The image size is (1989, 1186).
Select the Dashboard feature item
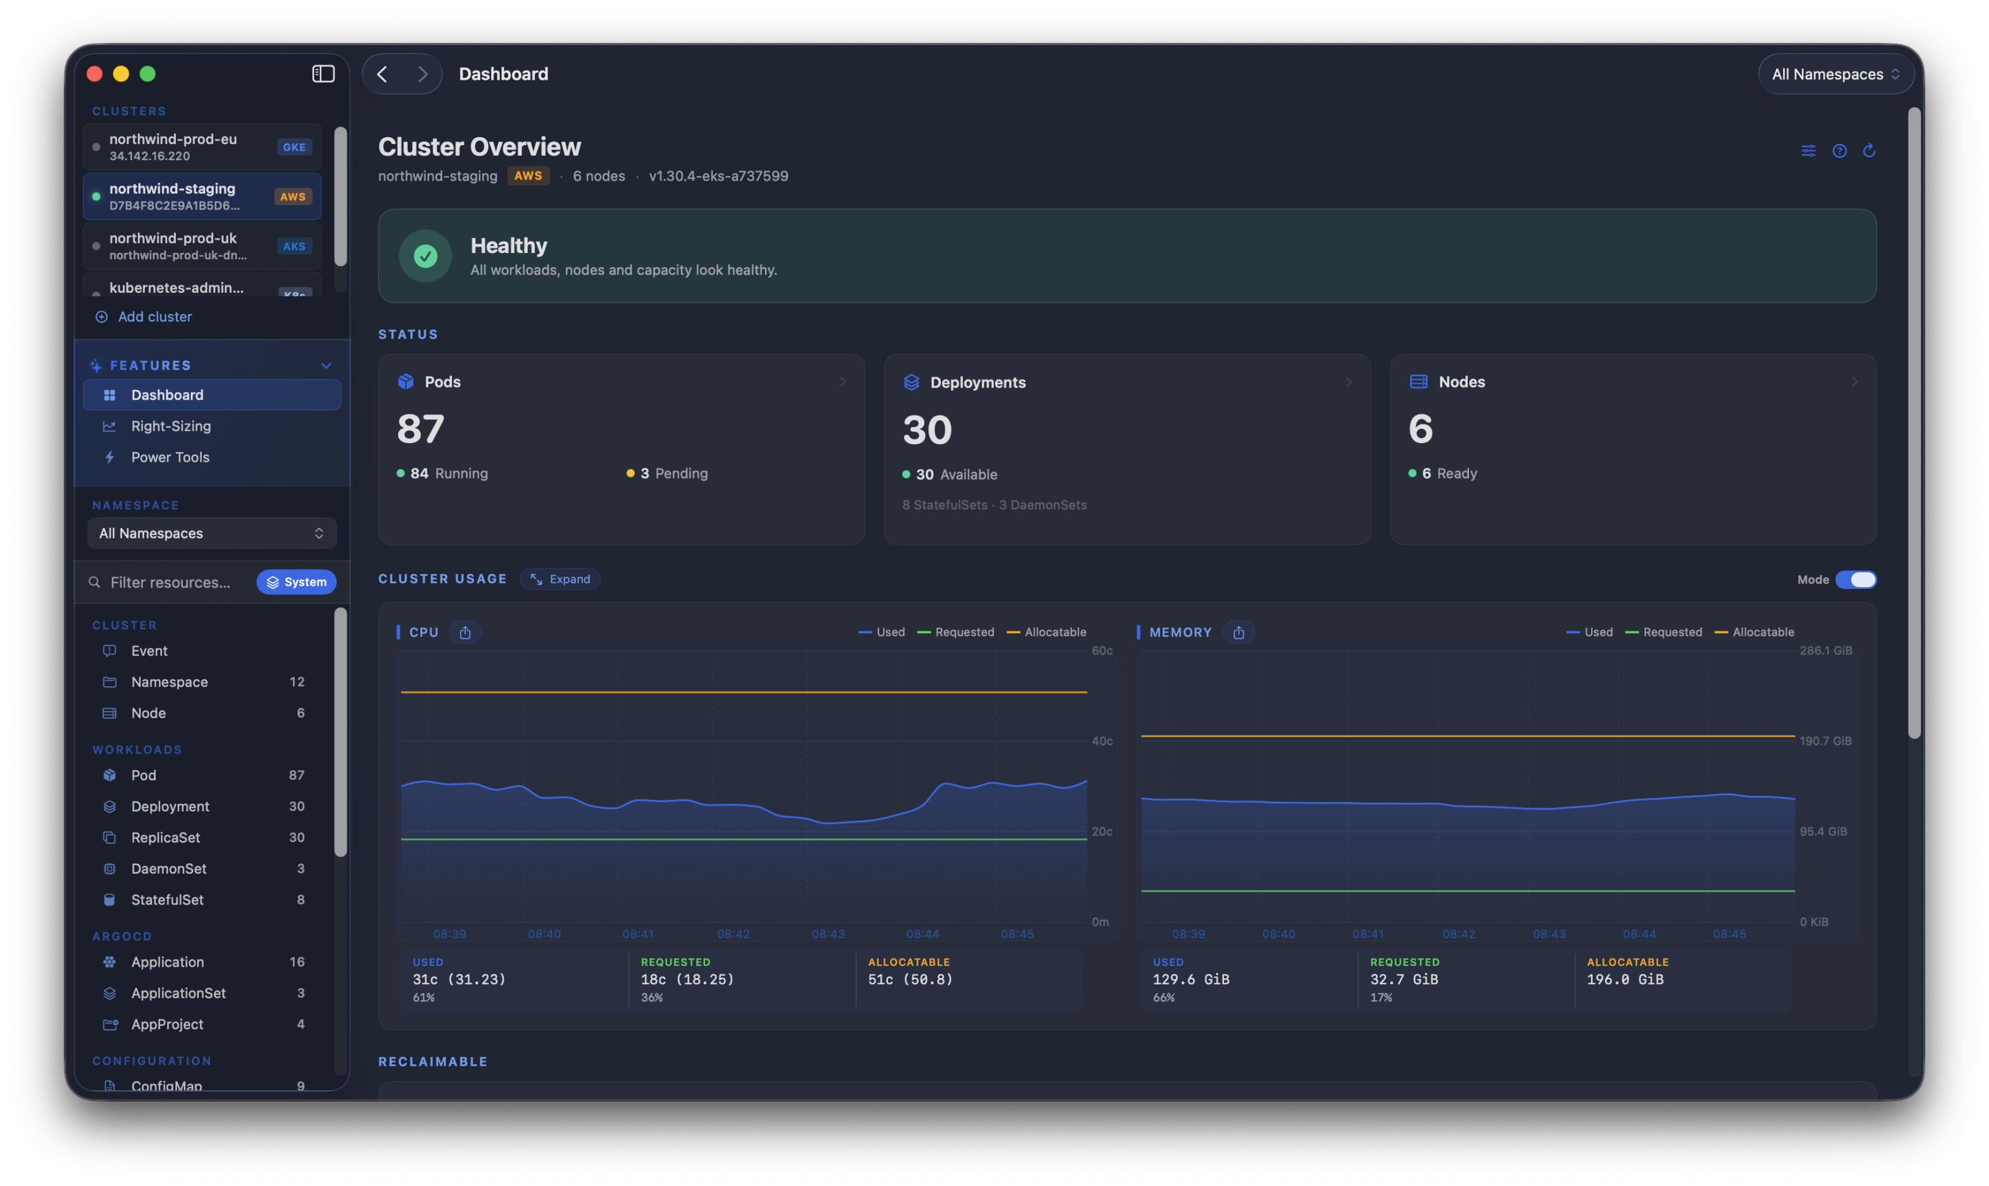pos(212,395)
